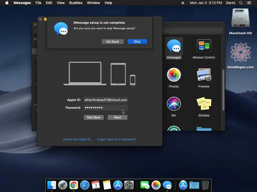Click the yellow minimize button of Messages window
Image resolution: width=257 pixels, height=192 pixels.
[x=45, y=19]
